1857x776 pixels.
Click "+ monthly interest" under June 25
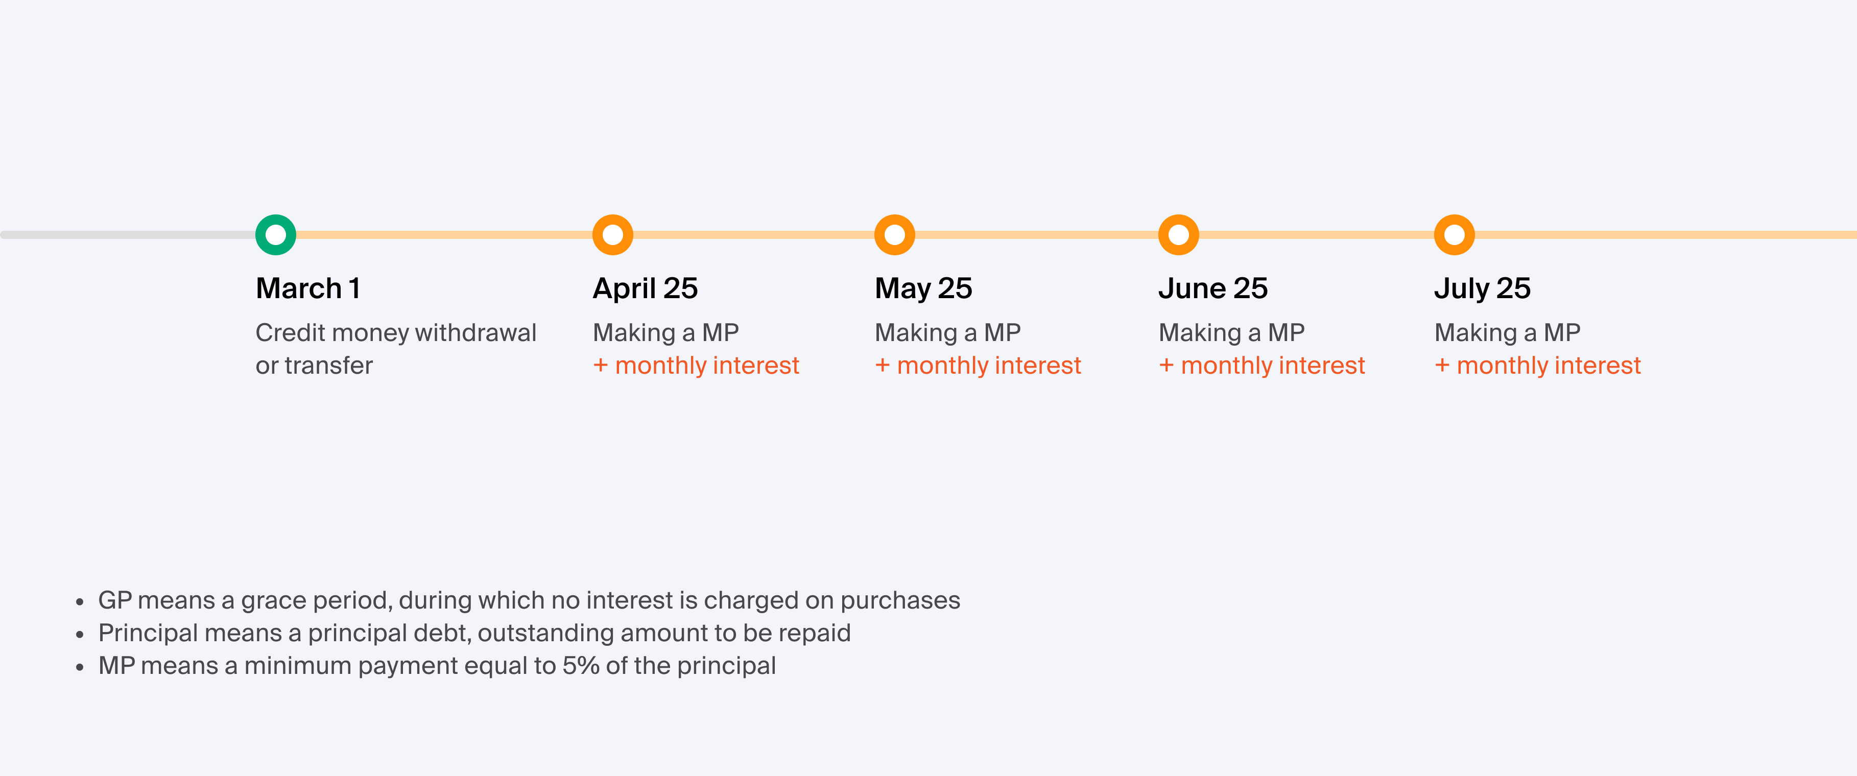[1261, 366]
